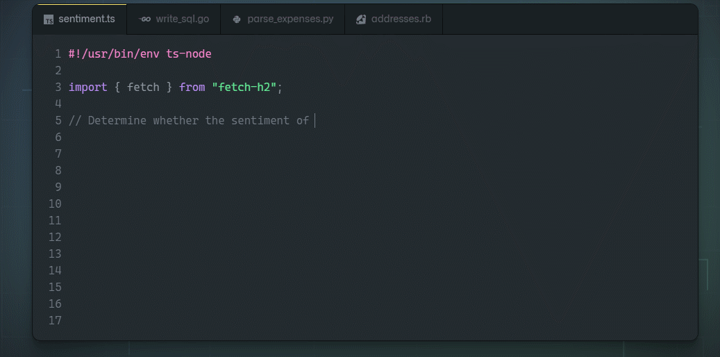Click line number 3 in the gutter
Viewport: 720px width, 357px height.
[x=58, y=88]
